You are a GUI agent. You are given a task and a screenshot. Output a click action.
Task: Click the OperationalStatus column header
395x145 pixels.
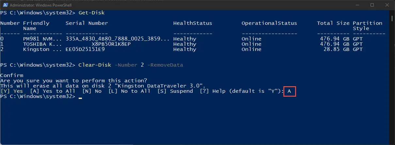point(269,23)
